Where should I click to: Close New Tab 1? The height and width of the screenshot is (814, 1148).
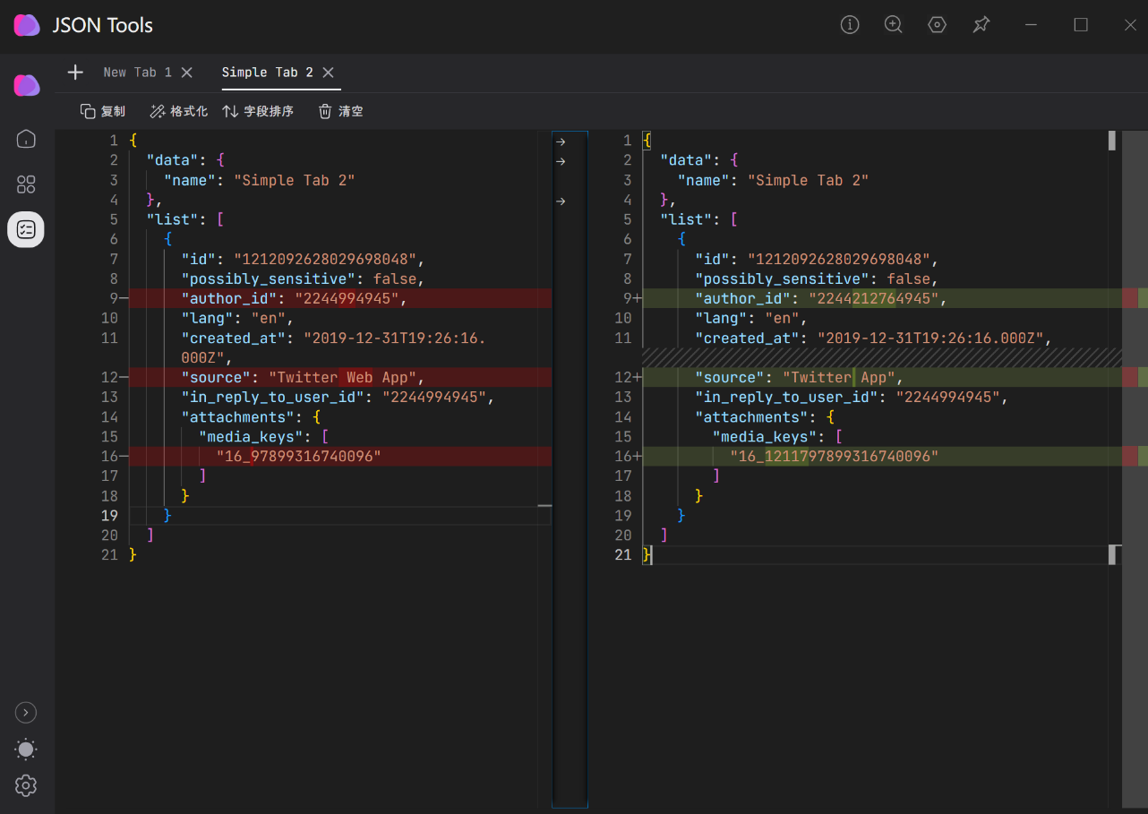tap(187, 73)
